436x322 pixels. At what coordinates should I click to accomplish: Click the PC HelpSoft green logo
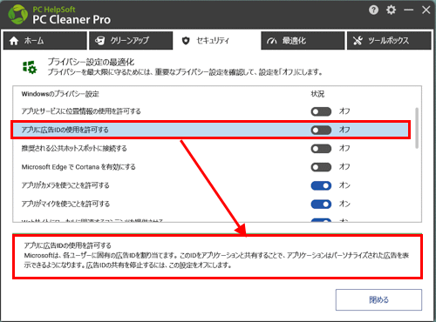click(x=18, y=14)
